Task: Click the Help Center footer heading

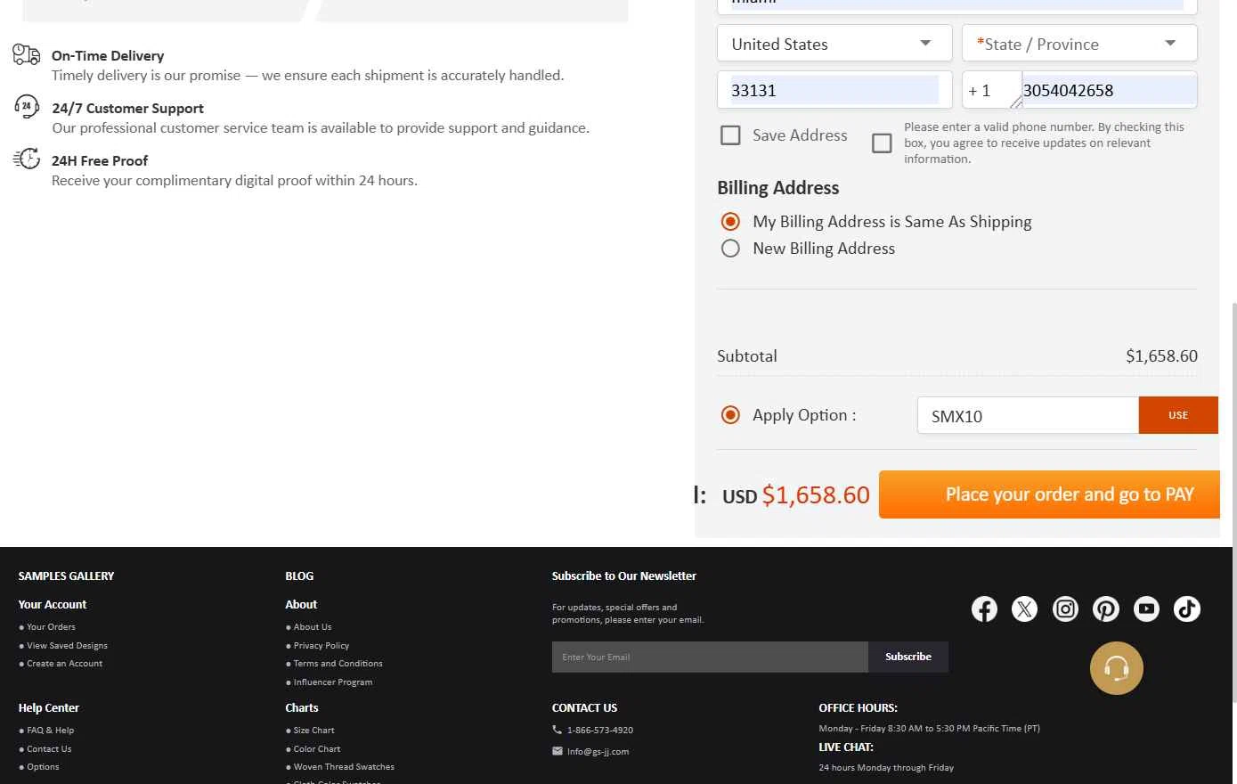Action: (49, 708)
